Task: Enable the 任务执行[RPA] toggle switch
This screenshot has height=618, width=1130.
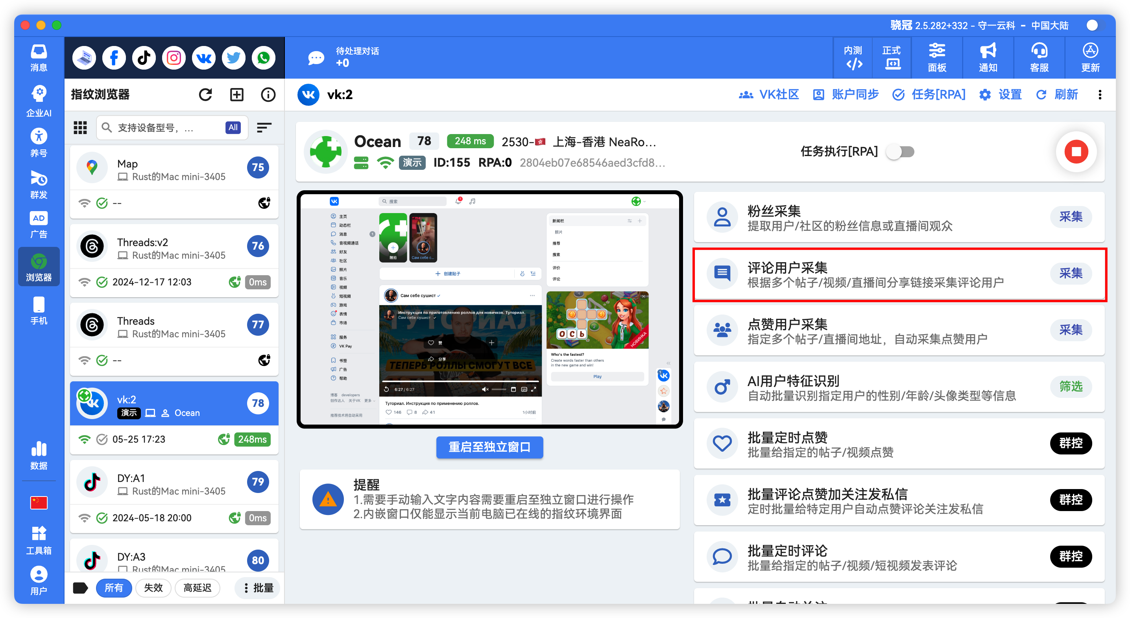Action: (900, 152)
